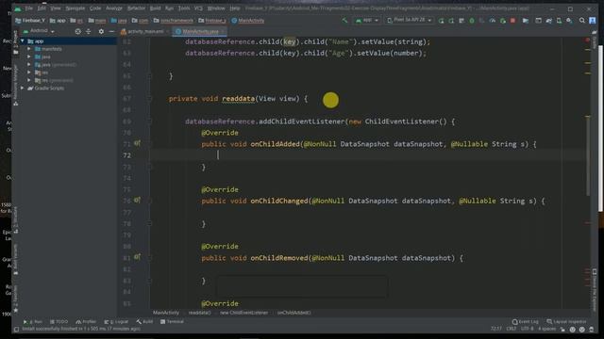
Task: Open the Edit menu
Action: [x=42, y=8]
